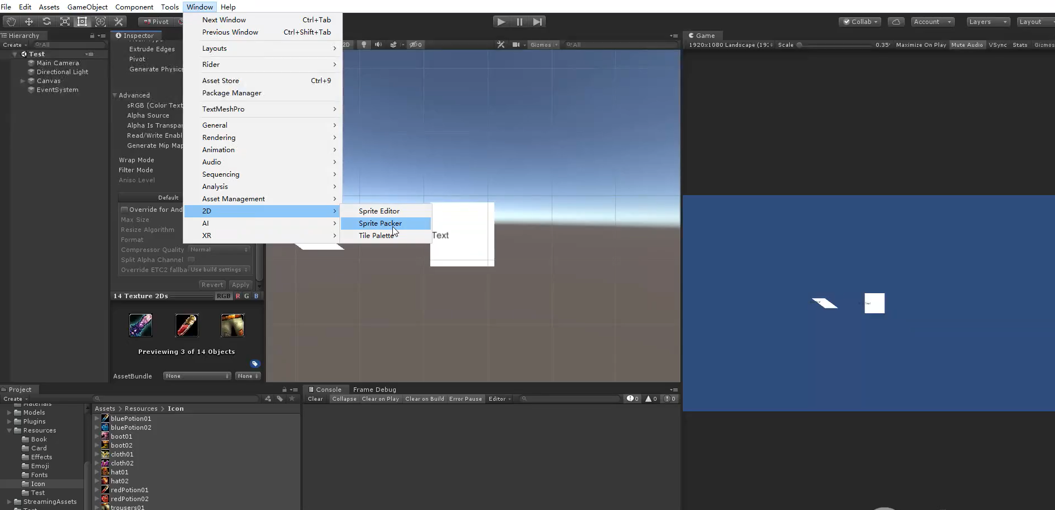Select the Rect transform tool

click(x=82, y=21)
